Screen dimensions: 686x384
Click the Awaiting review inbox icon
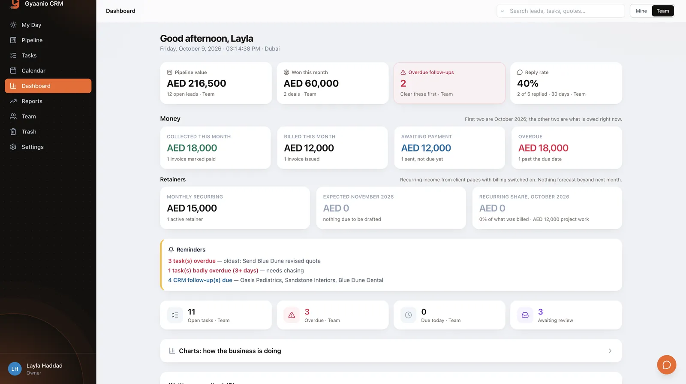(x=525, y=315)
